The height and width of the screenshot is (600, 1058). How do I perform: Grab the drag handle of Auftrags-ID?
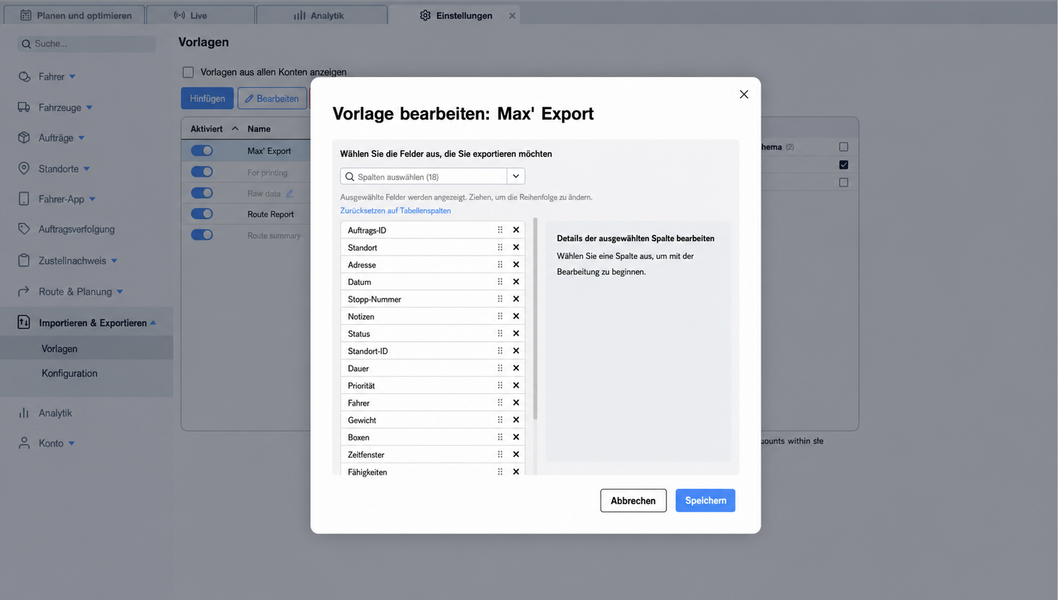[500, 230]
